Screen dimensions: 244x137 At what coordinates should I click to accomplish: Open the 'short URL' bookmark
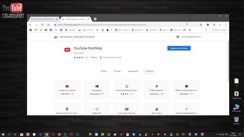[88, 30]
